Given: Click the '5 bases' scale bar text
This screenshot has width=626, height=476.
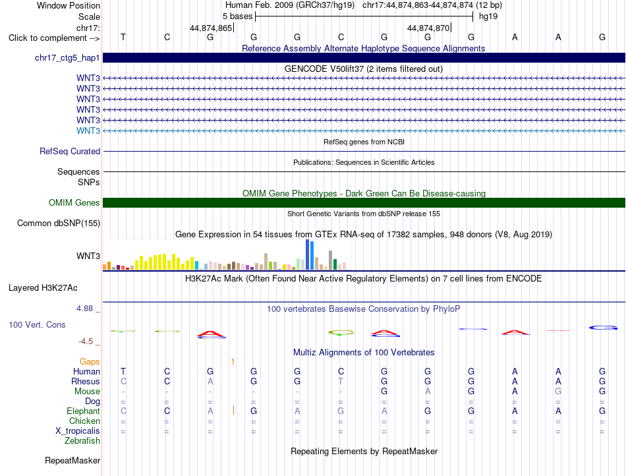Looking at the screenshot, I should pyautogui.click(x=237, y=16).
